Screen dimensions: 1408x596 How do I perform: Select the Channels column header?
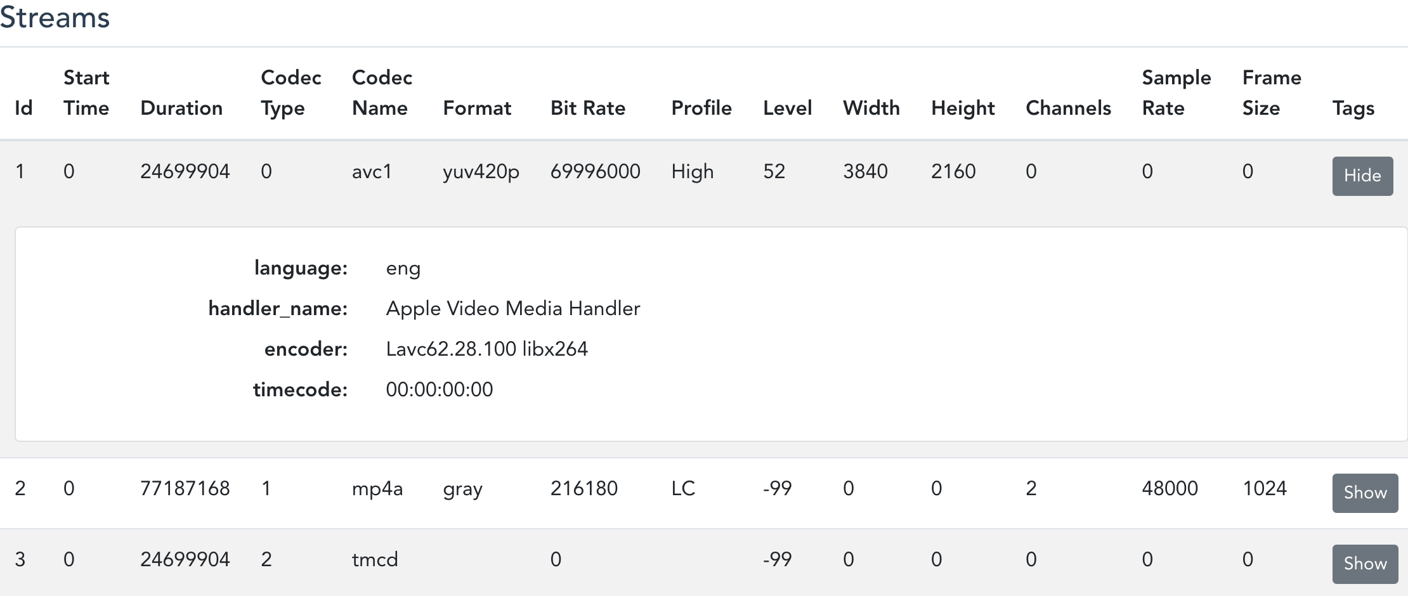pos(1068,108)
